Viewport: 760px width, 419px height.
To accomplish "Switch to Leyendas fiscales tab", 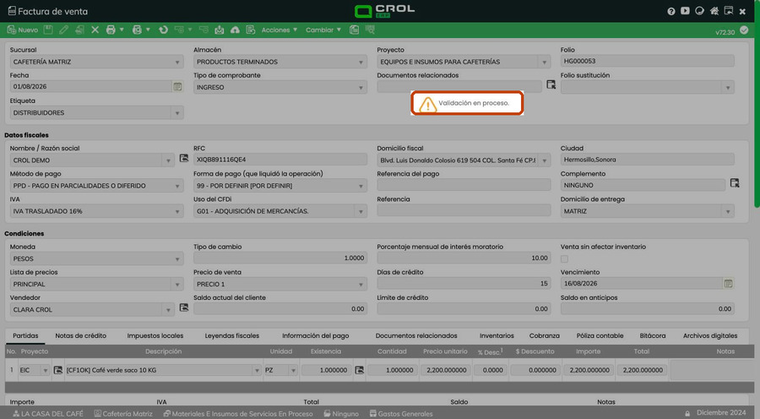I will 231,335.
